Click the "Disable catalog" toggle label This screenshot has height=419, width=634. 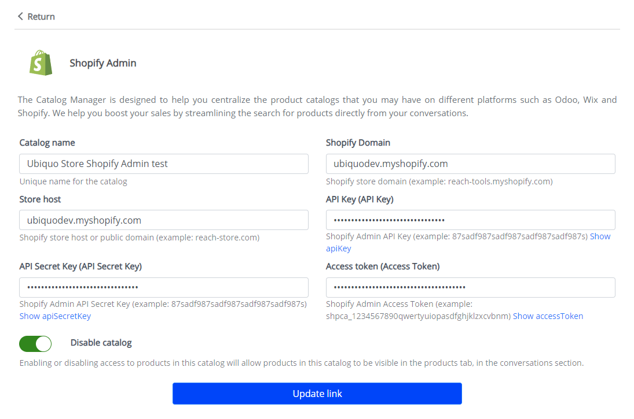click(101, 343)
